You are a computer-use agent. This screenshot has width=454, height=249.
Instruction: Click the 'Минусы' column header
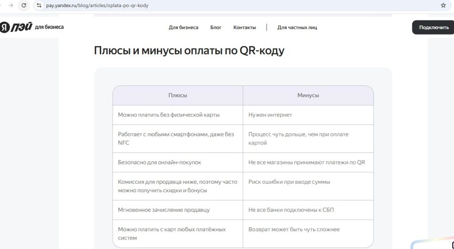click(308, 95)
